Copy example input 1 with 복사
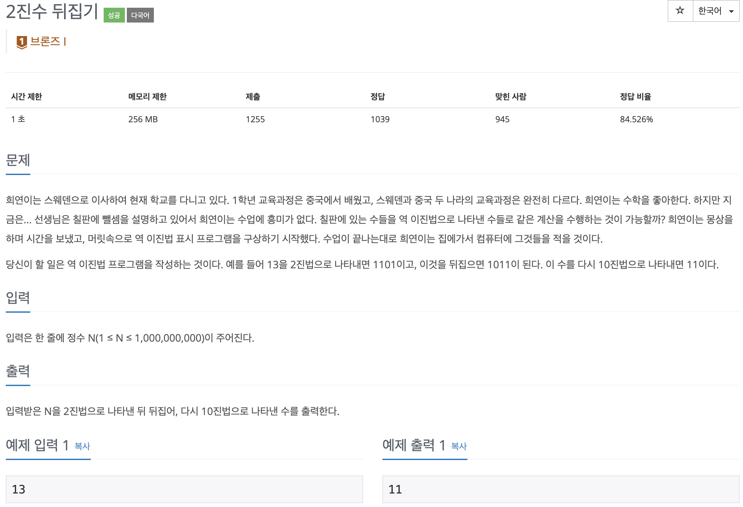This screenshot has width=743, height=507. (x=82, y=446)
